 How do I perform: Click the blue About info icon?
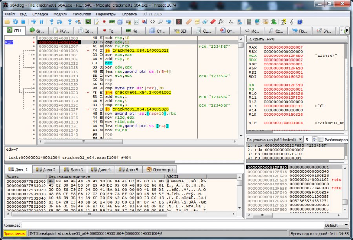300,22
